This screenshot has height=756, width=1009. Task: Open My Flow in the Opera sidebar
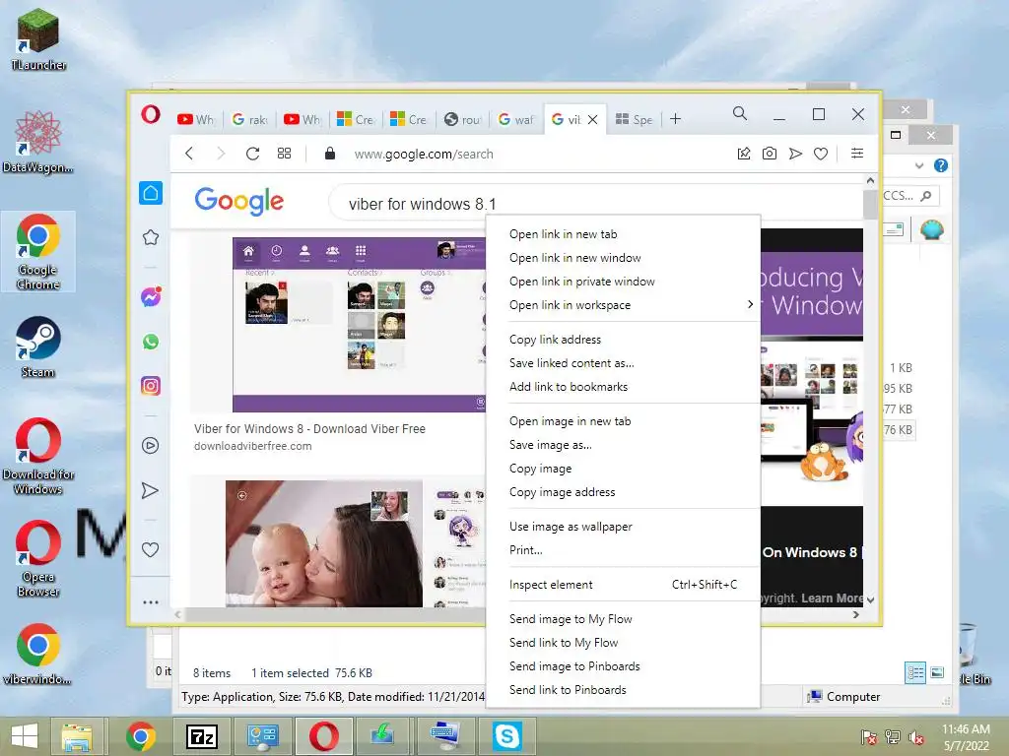pyautogui.click(x=150, y=490)
